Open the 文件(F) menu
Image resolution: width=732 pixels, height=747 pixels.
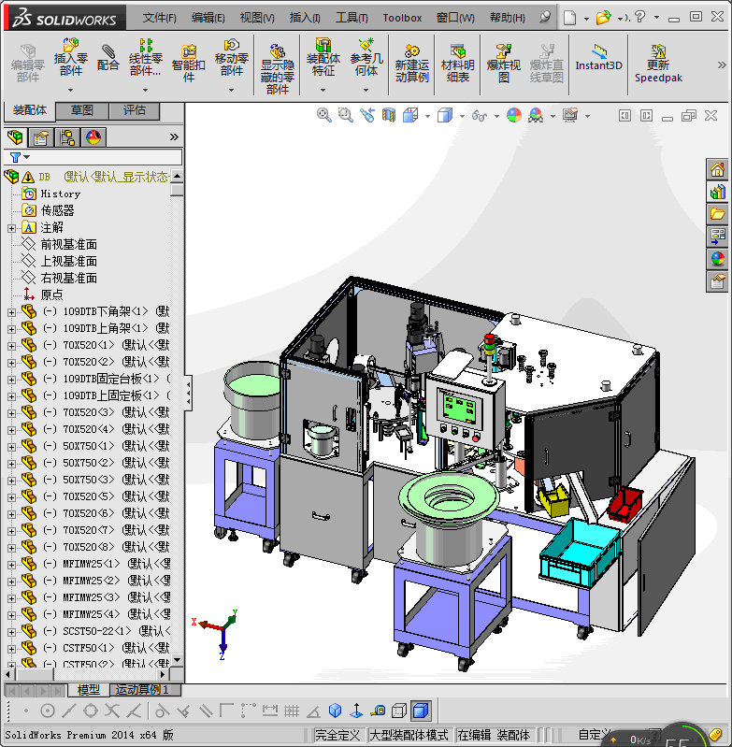[159, 18]
